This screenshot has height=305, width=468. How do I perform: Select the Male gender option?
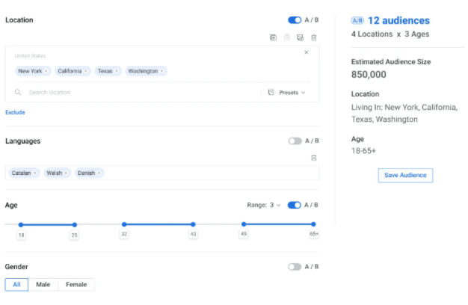[44, 285]
